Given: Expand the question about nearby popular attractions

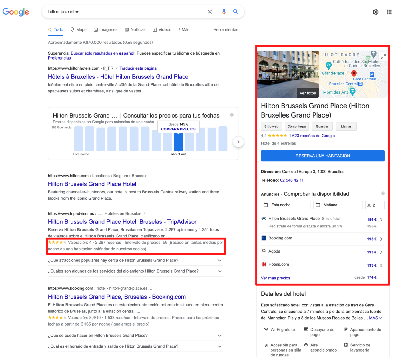Looking at the screenshot, I should (x=220, y=261).
